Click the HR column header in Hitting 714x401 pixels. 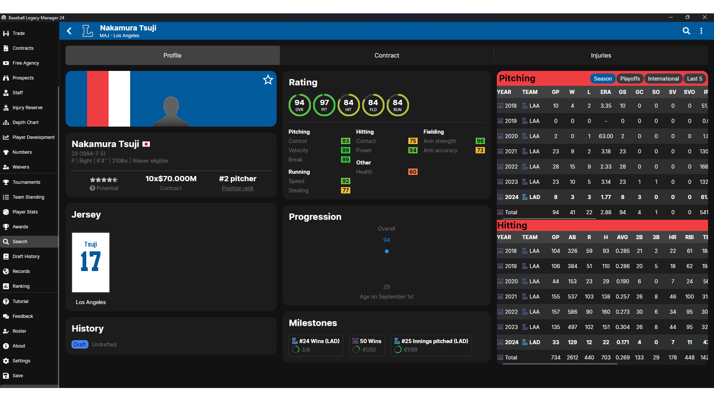(x=672, y=237)
